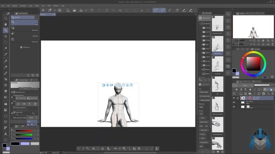Image resolution: width=275 pixels, height=154 pixels.
Task: Toggle the Outline width checkbox
Action: (x=14, y=112)
